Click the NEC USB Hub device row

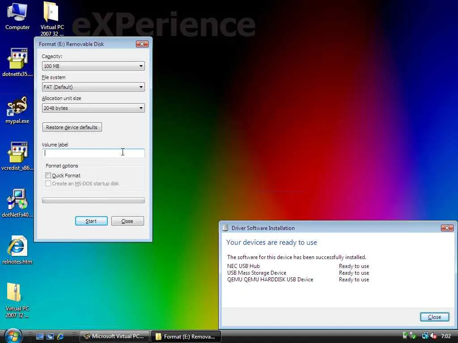(298, 266)
